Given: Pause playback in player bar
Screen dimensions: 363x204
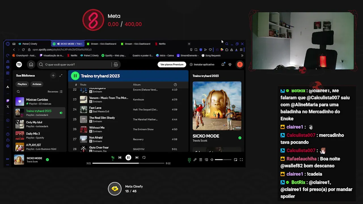Looking at the screenshot, I should (x=128, y=158).
